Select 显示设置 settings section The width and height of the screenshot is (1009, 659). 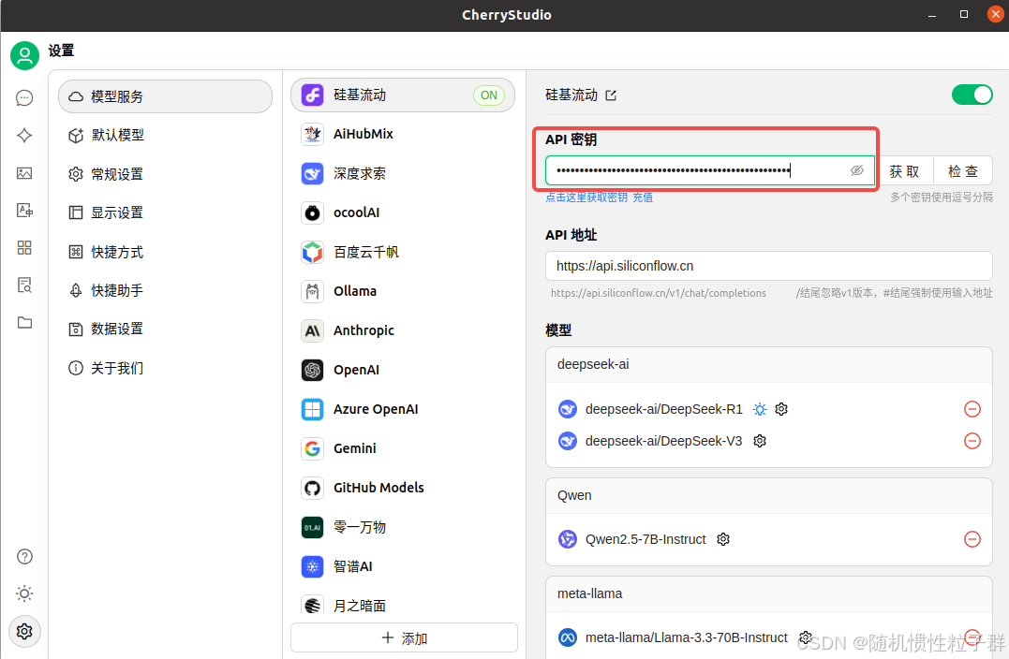click(166, 212)
